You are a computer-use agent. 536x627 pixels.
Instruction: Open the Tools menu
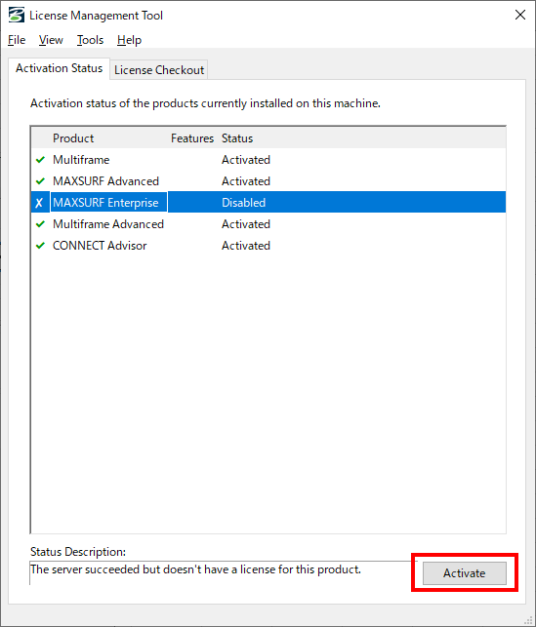tap(90, 40)
